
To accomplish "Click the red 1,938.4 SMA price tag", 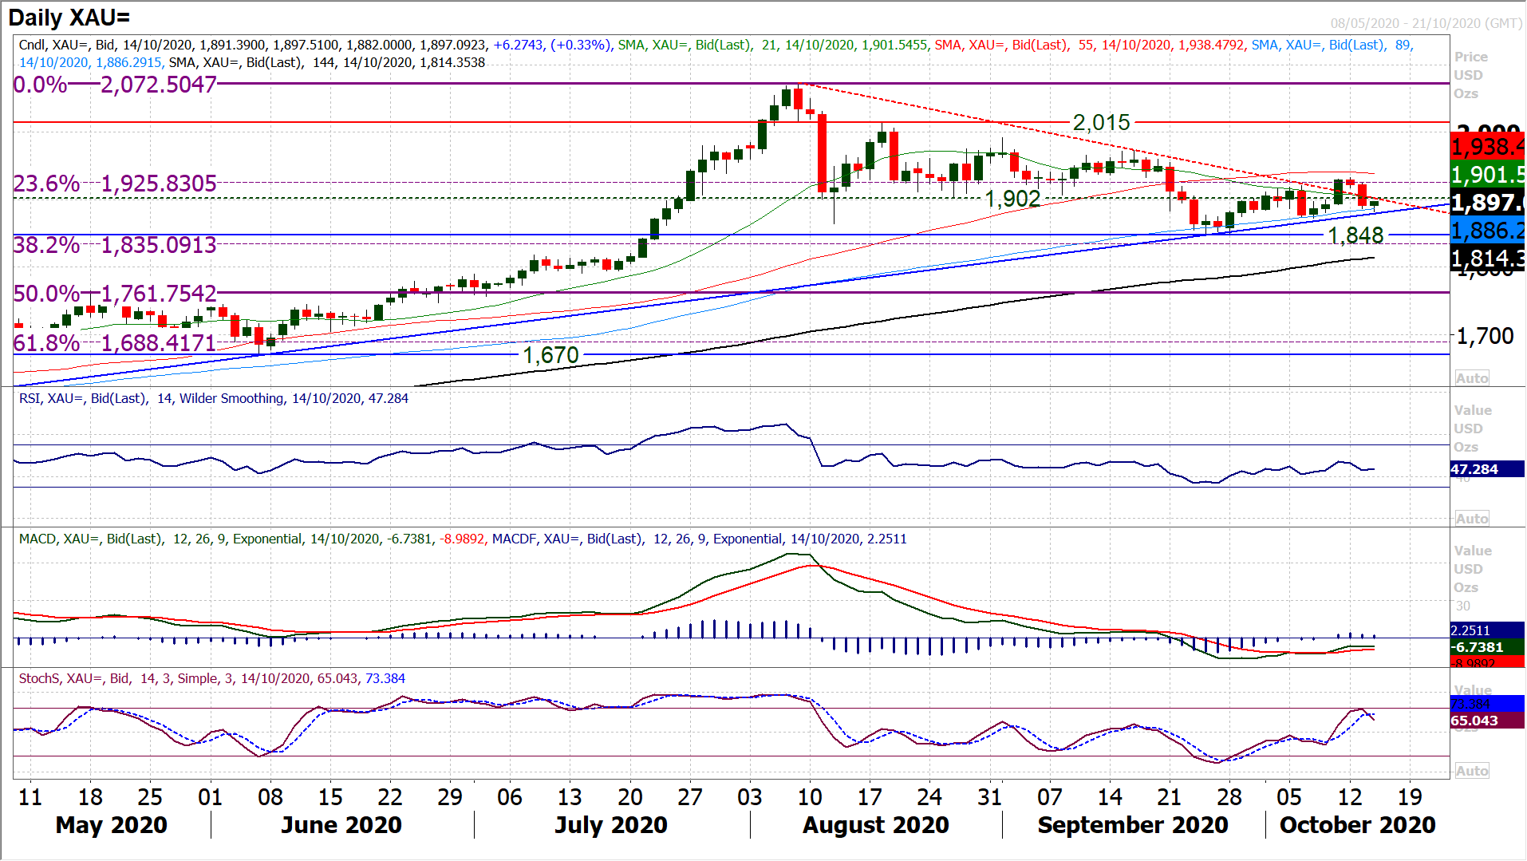I will pyautogui.click(x=1487, y=147).
